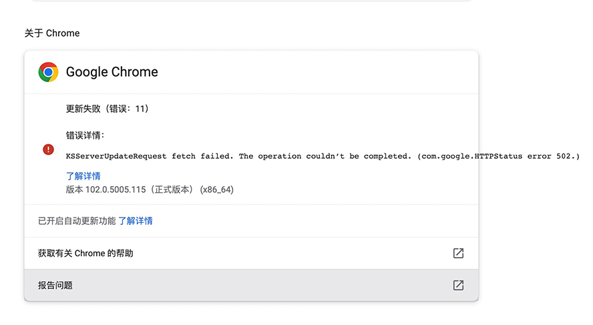
Task: Click external-link icon on the Chrome help row
Action: click(x=458, y=253)
